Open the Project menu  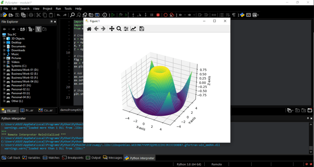pyautogui.click(x=47, y=9)
